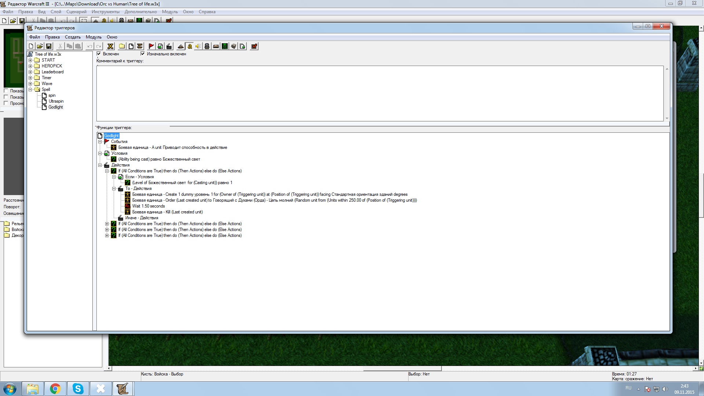Collapse the События section
This screenshot has height=396, width=704.
(x=100, y=142)
